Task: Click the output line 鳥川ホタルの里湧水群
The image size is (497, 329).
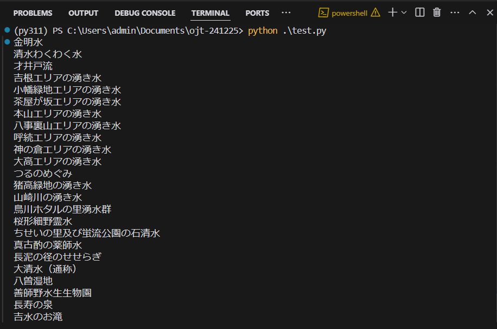Action: 62,210
